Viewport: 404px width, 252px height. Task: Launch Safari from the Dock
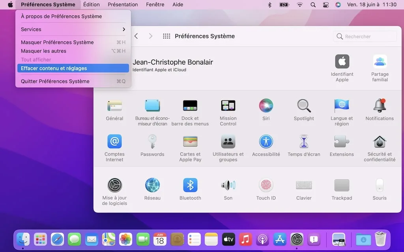pyautogui.click(x=57, y=239)
